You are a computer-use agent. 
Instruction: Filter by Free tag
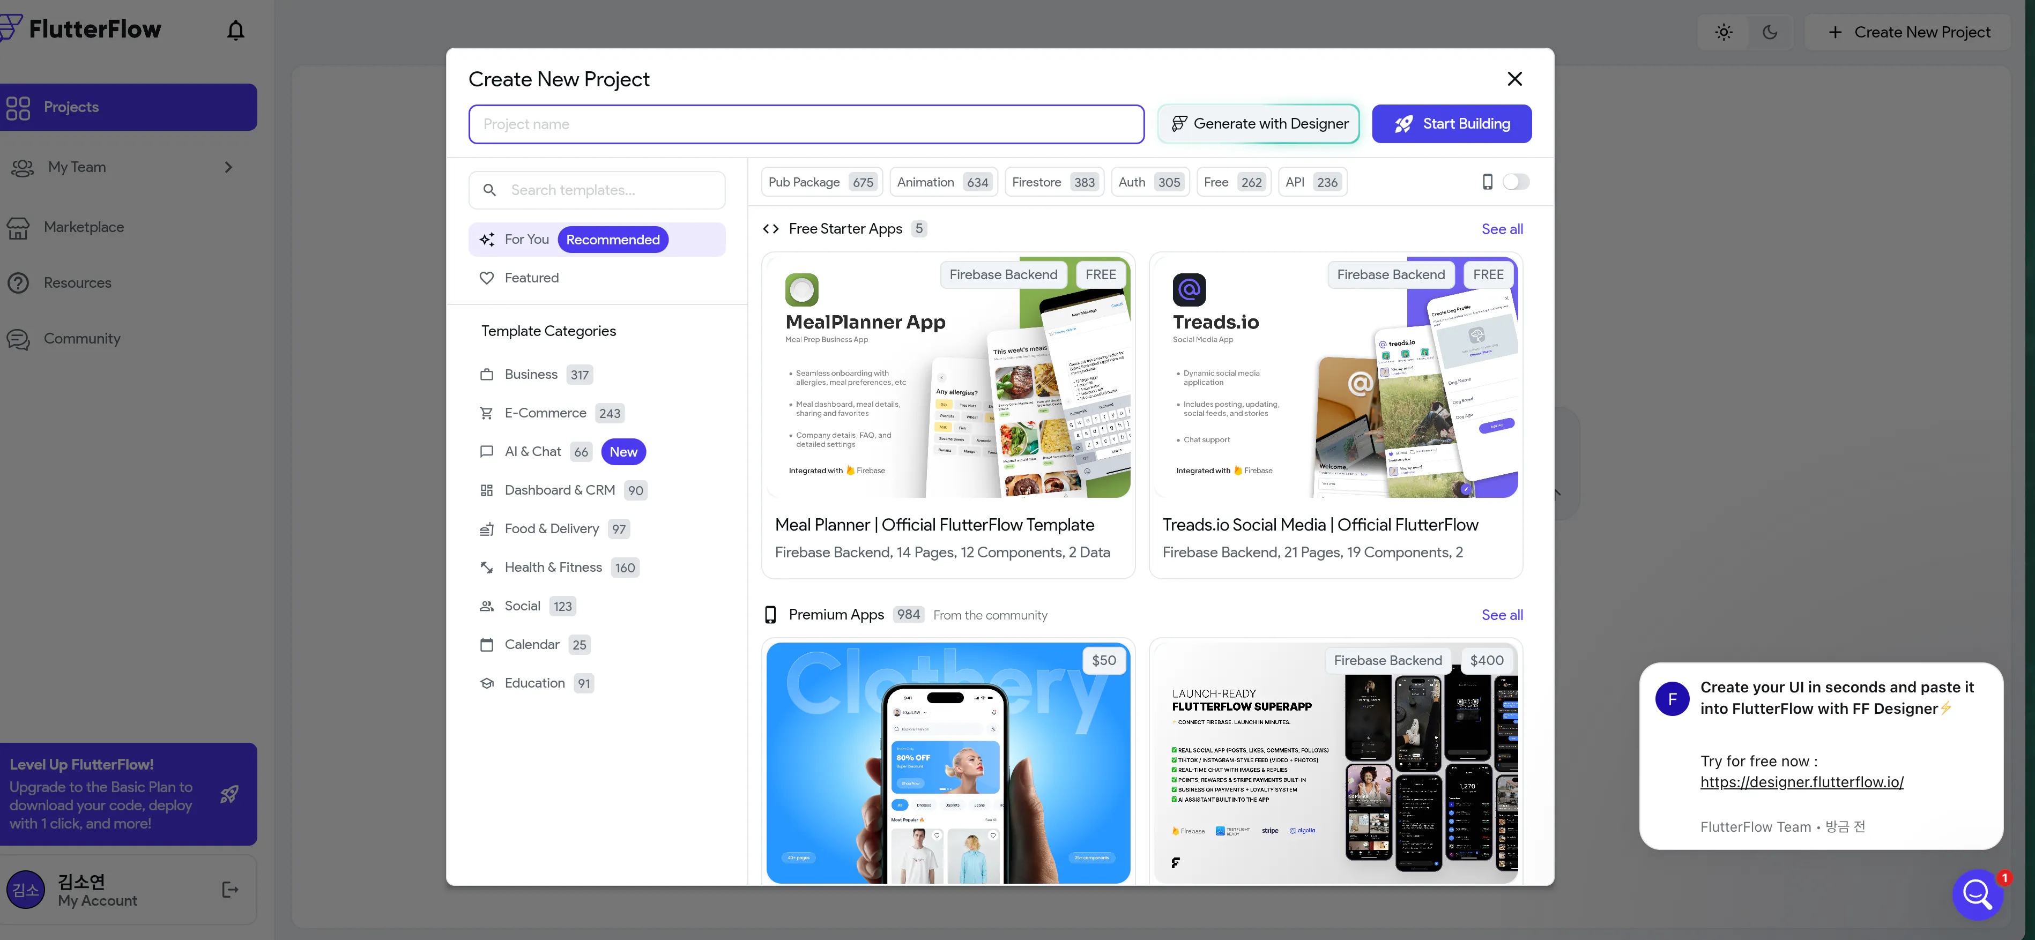pos(1233,182)
